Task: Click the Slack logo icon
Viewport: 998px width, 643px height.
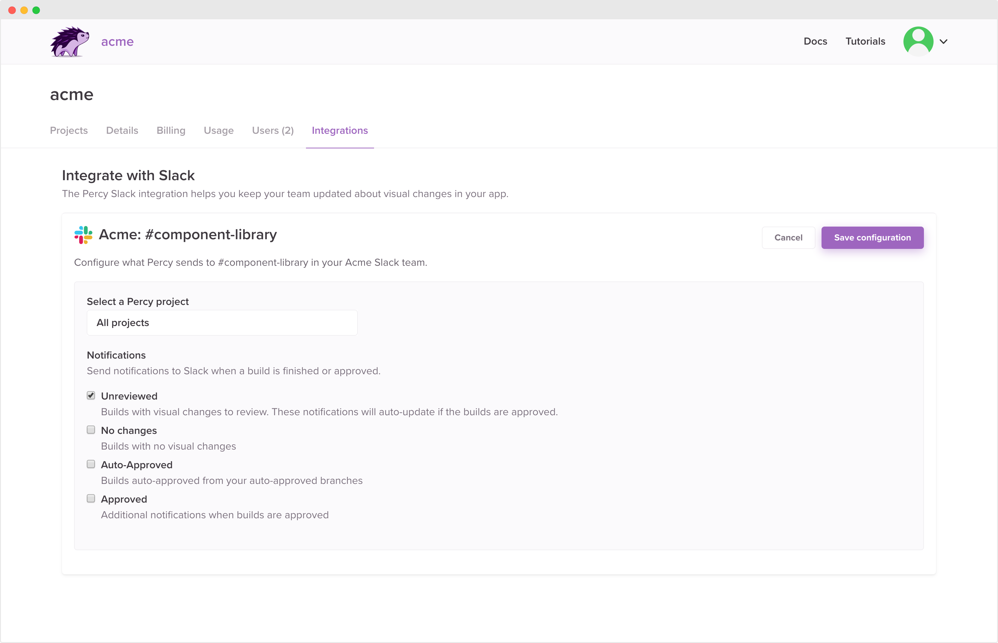Action: click(x=83, y=235)
